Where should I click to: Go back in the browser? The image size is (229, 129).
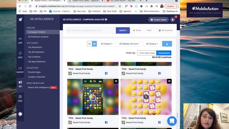pyautogui.click(x=20, y=6)
